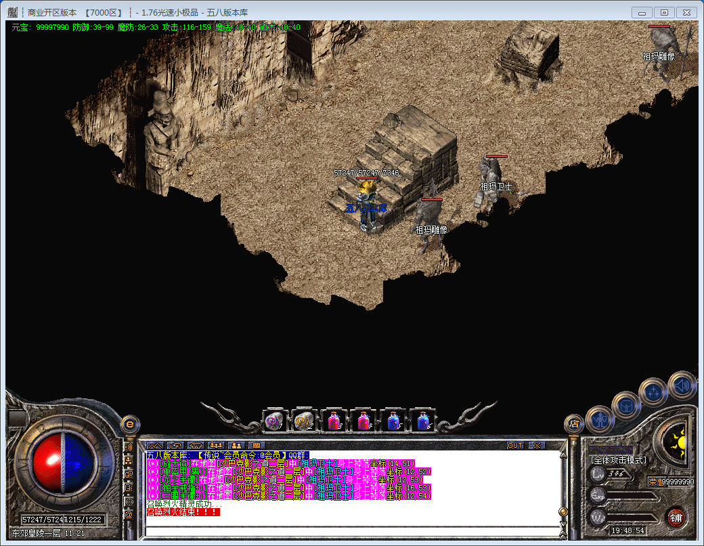704x546 pixels.
Task: Use the orange scroll in quick slot 2
Action: (x=303, y=421)
